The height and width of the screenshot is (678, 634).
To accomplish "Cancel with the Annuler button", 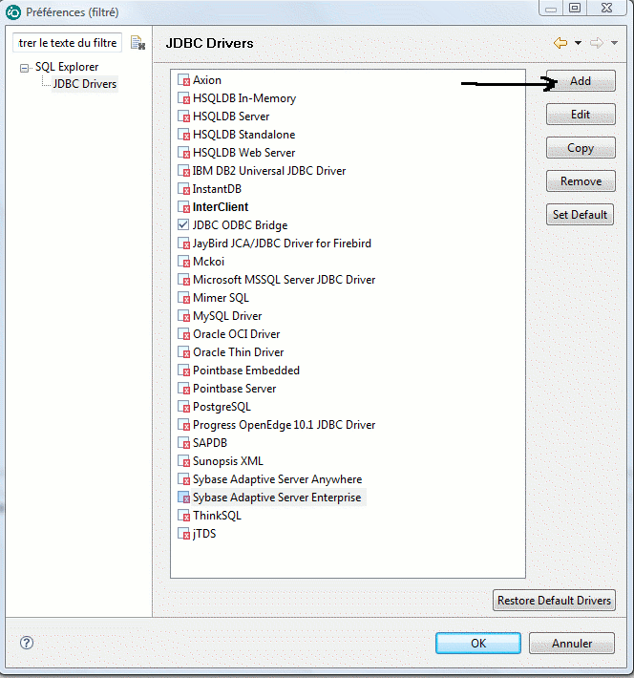I will click(572, 643).
